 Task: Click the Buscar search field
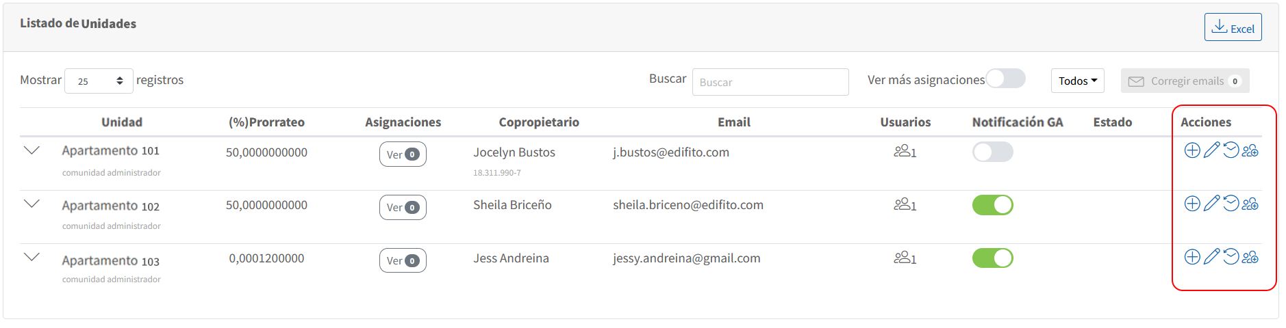[x=770, y=82]
